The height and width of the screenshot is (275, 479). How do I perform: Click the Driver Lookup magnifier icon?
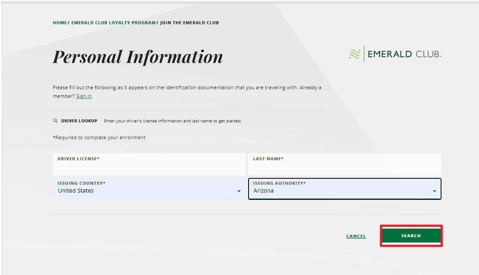(55, 121)
